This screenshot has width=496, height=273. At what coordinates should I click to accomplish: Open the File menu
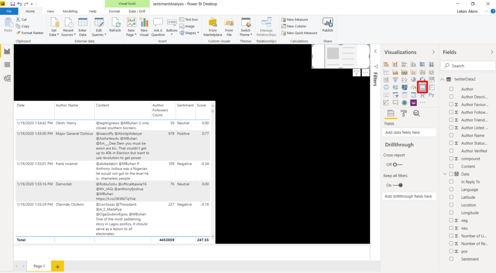(9, 11)
